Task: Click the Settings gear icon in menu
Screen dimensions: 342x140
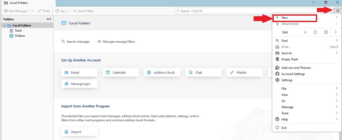Action: 277,80
